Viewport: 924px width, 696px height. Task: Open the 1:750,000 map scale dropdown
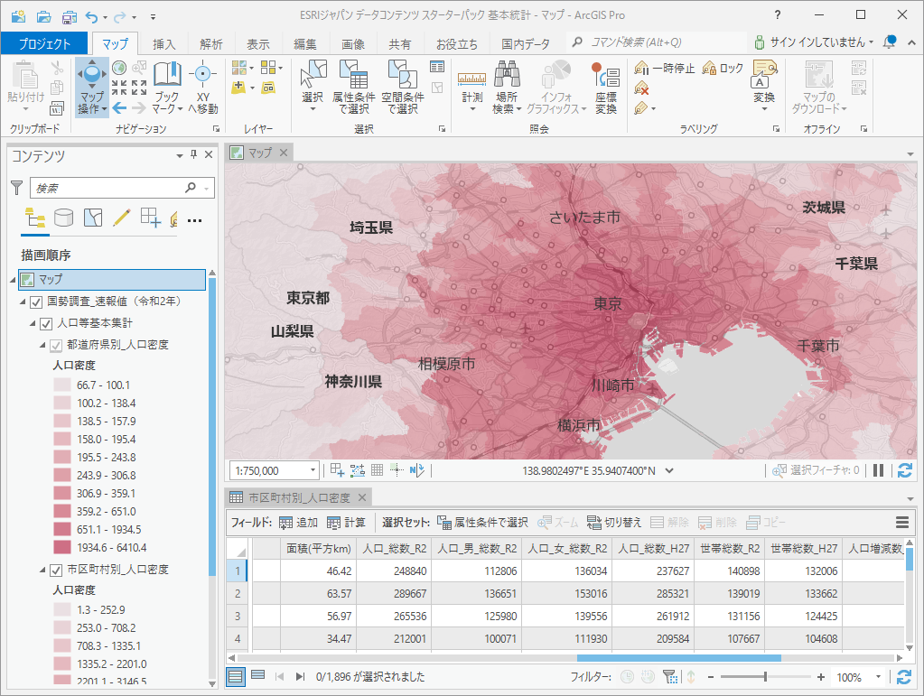(x=313, y=470)
